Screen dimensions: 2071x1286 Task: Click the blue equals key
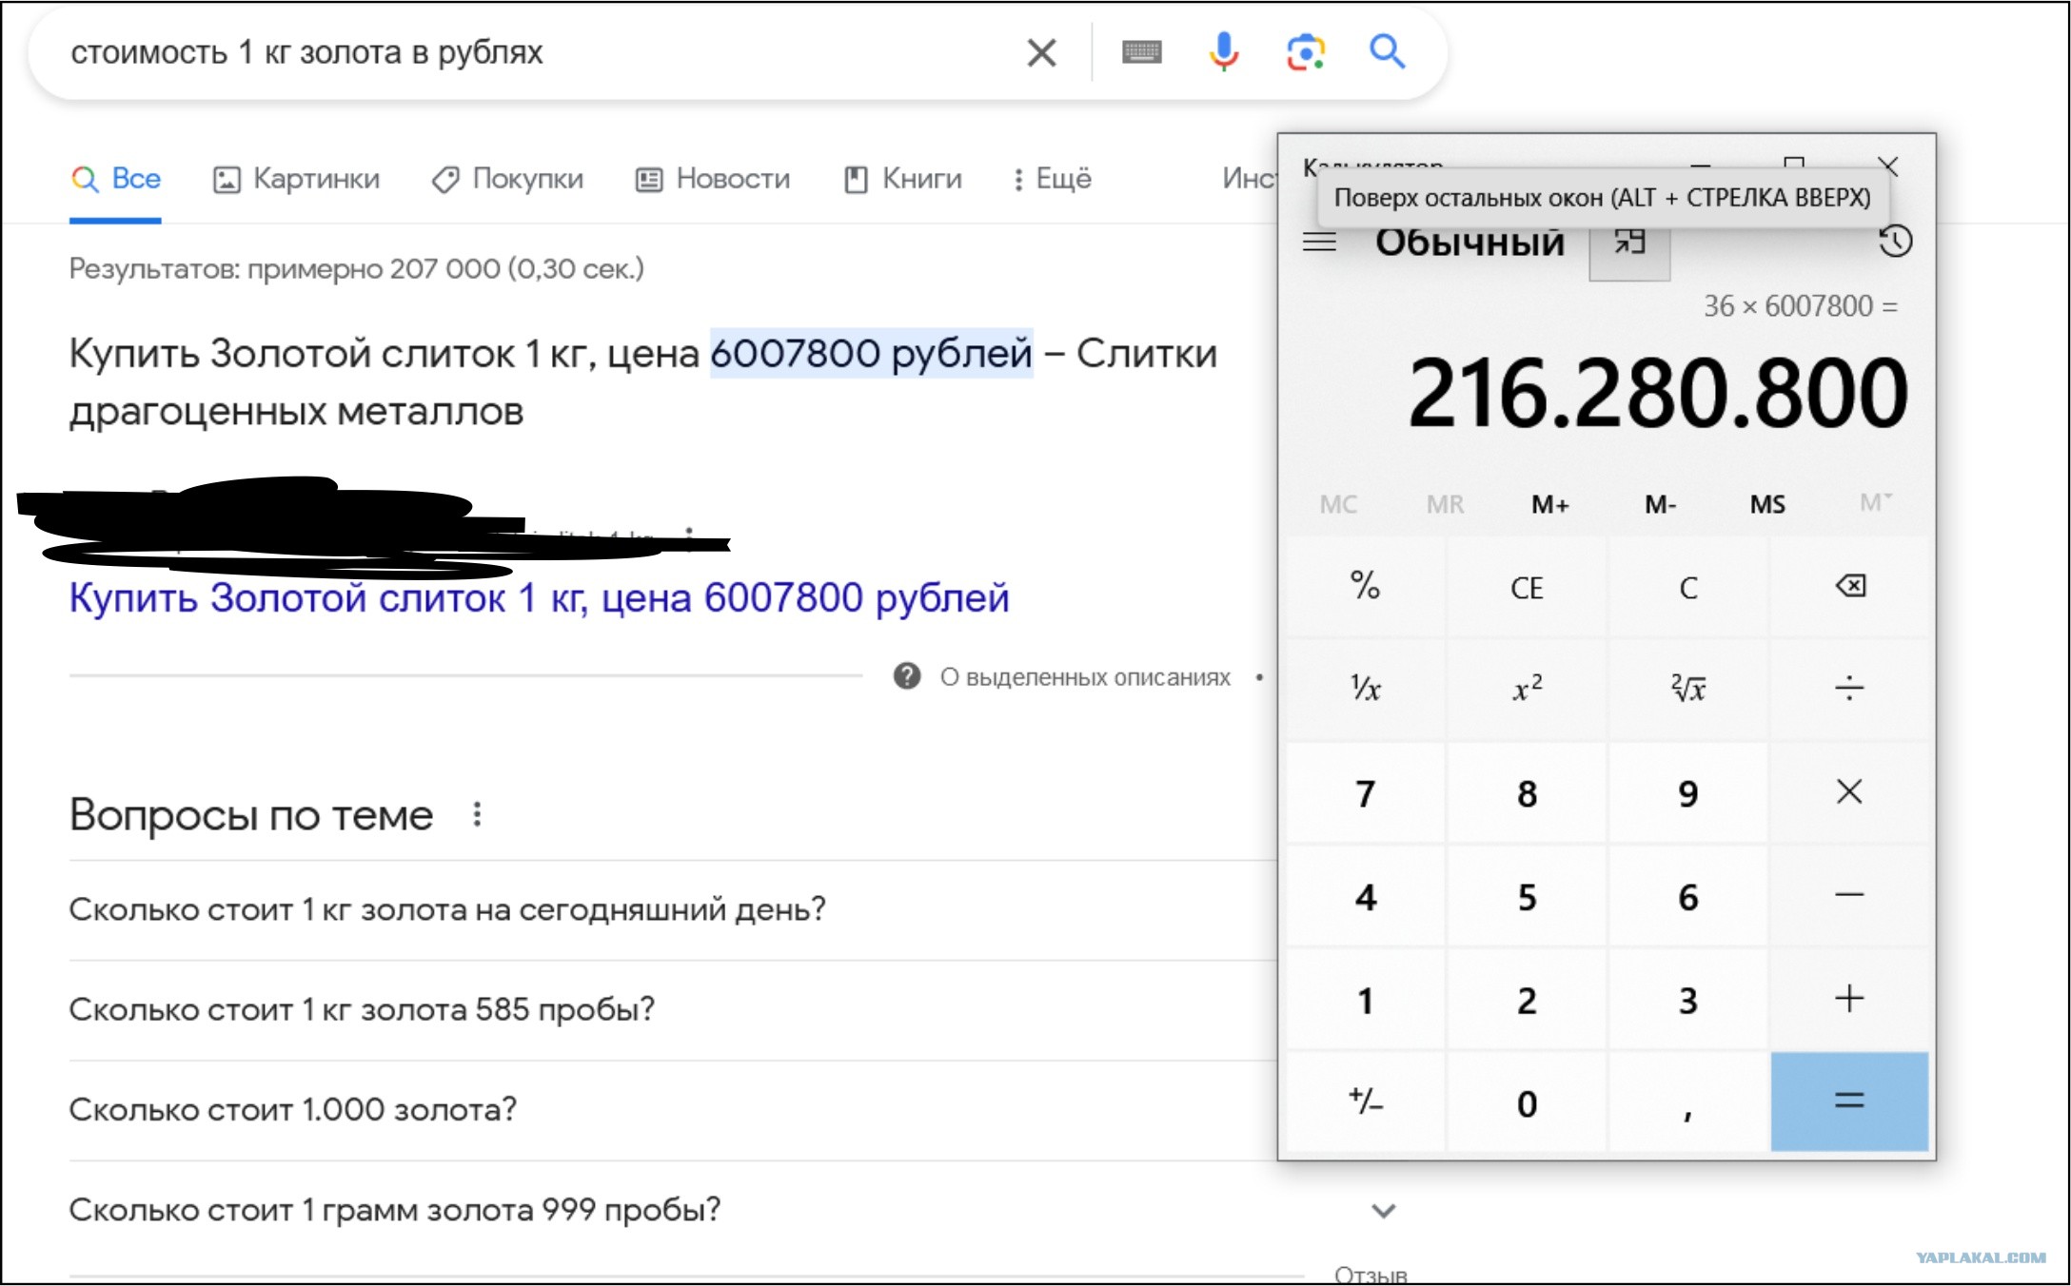(x=1849, y=1101)
